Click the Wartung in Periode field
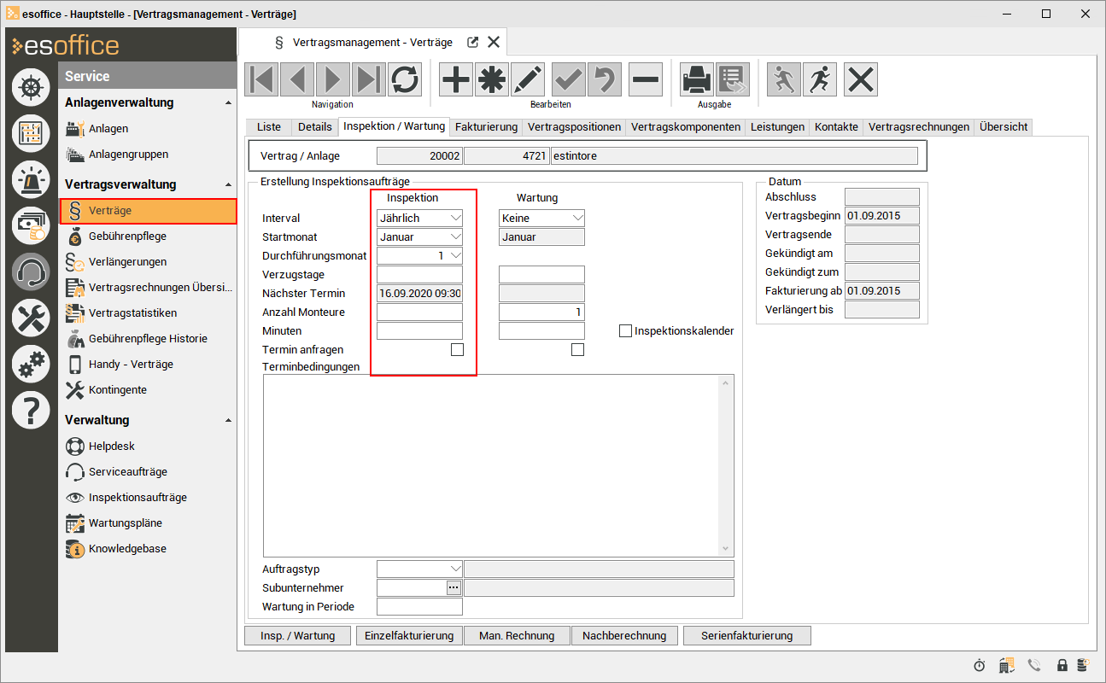The width and height of the screenshot is (1106, 683). coord(419,607)
